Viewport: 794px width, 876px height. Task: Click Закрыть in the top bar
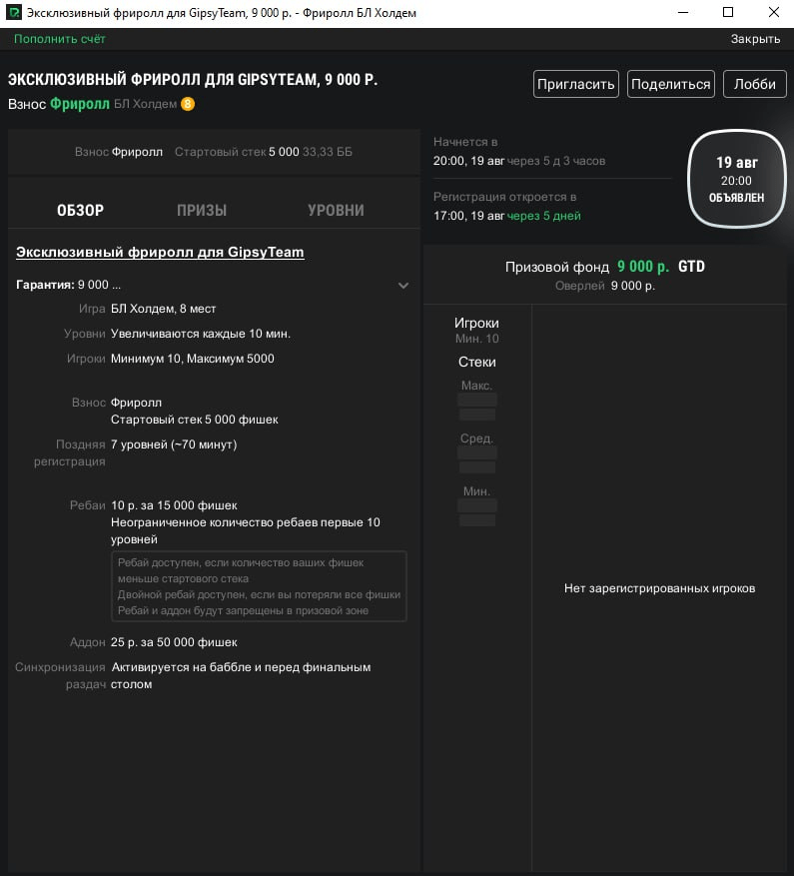pos(755,39)
